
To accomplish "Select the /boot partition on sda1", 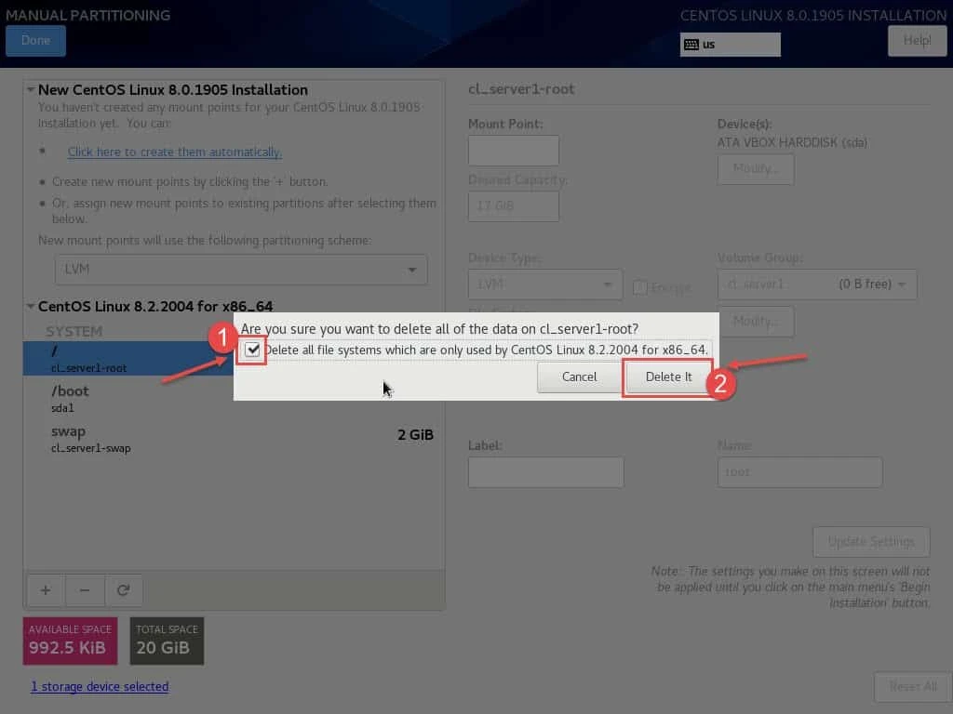I will (112, 398).
